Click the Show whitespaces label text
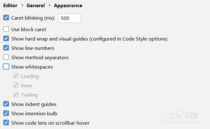 (x=32, y=67)
